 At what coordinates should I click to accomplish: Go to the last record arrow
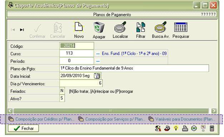(x=22, y=30)
